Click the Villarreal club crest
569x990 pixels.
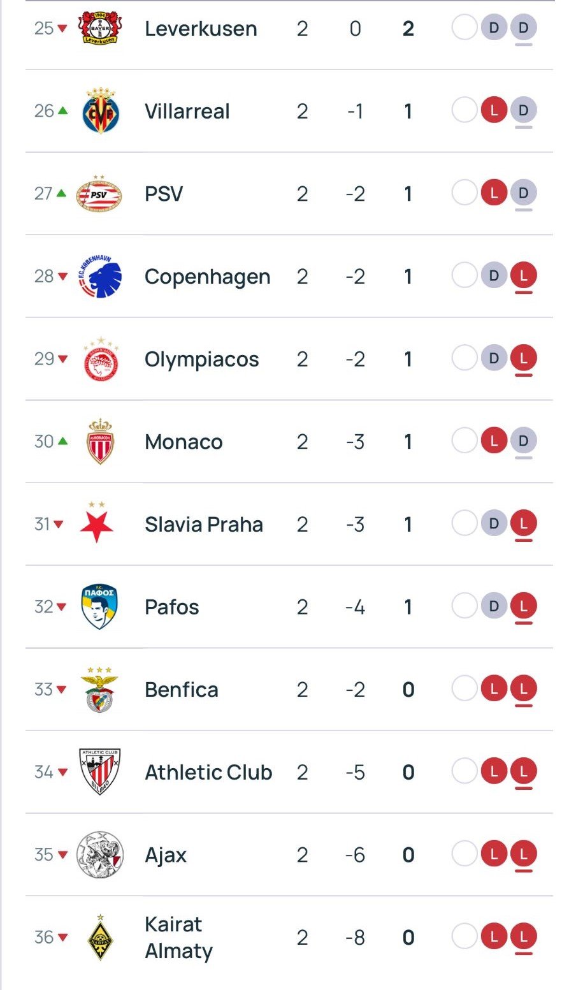[100, 112]
